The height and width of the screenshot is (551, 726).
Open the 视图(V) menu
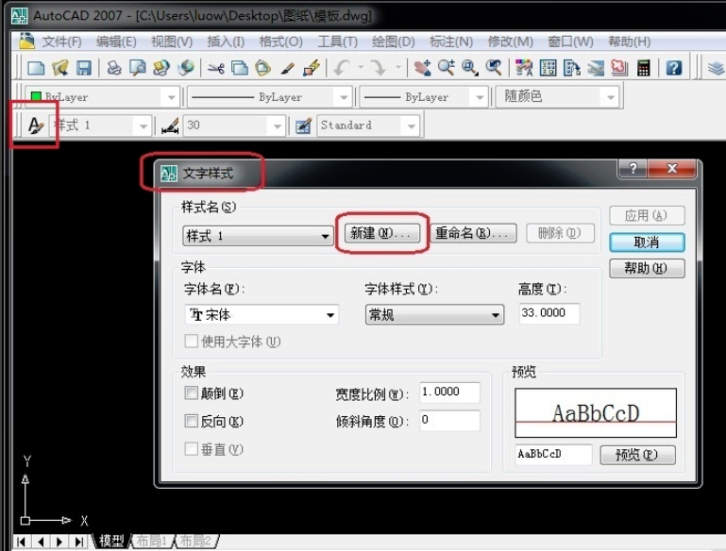pyautogui.click(x=171, y=42)
